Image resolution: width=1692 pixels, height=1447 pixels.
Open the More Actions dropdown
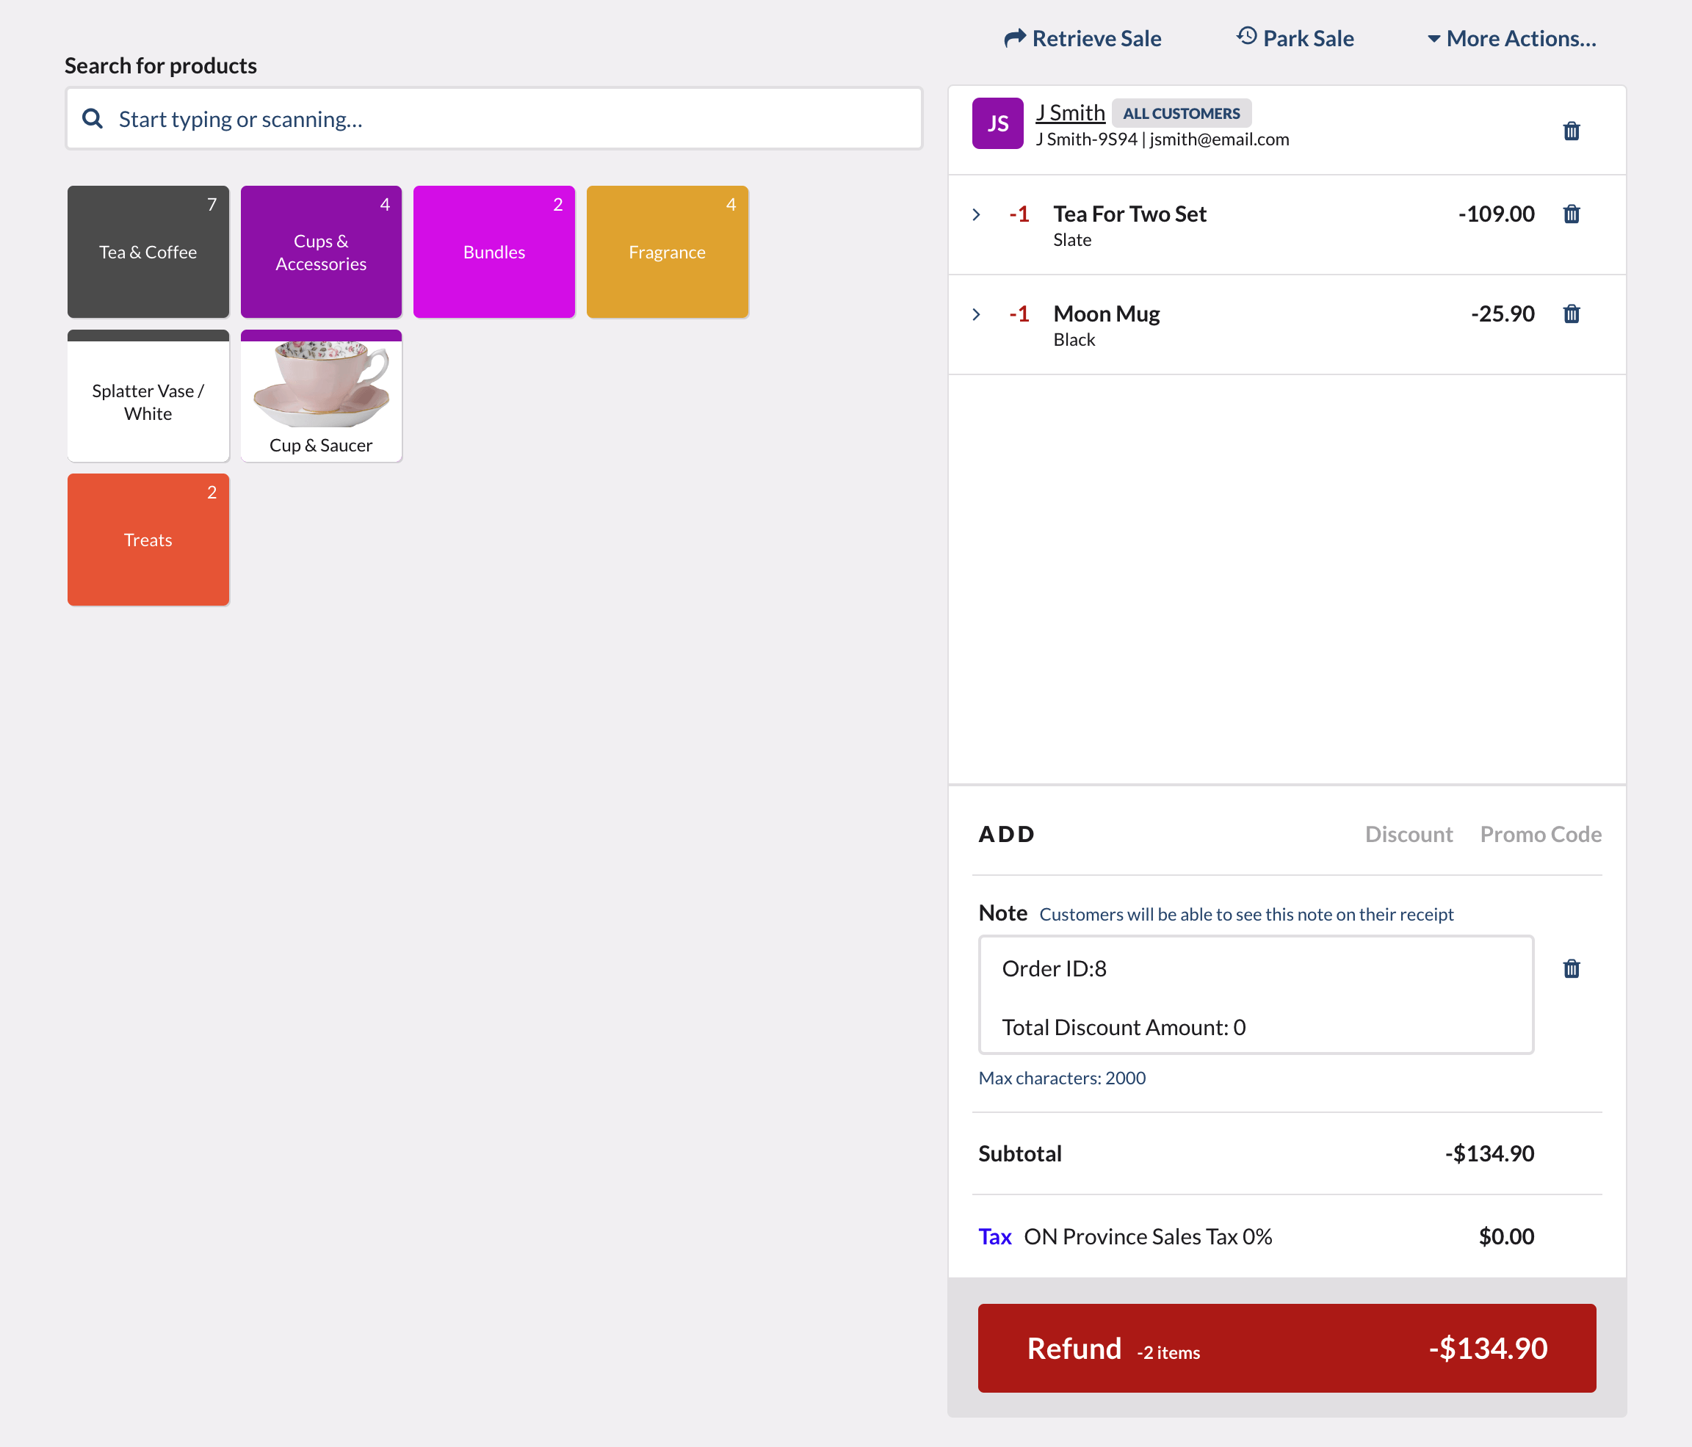(x=1511, y=38)
